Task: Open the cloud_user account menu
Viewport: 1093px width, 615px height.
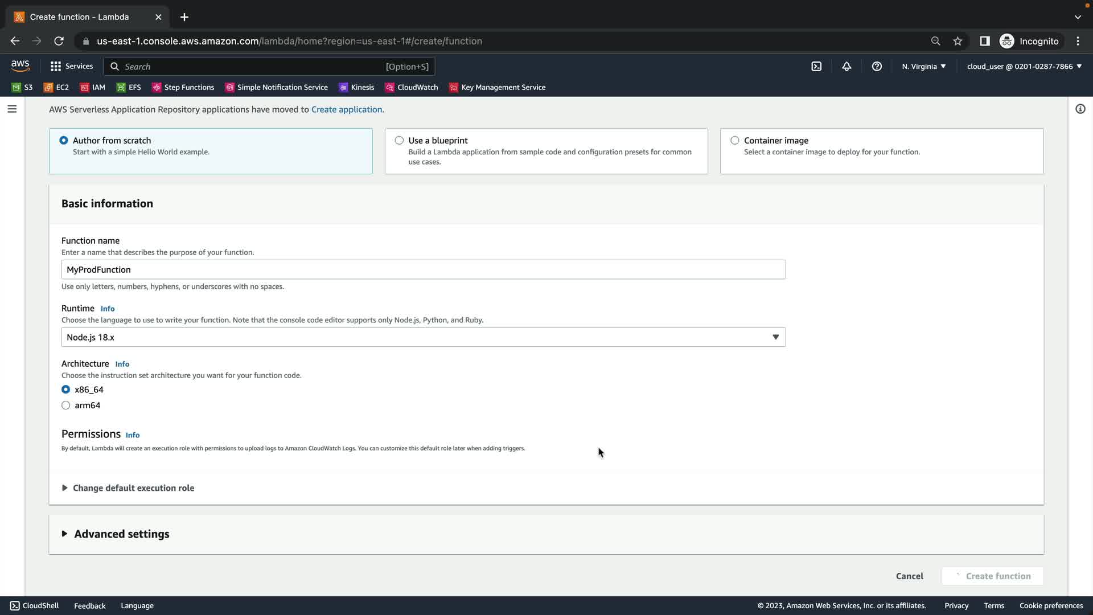Action: (x=1024, y=67)
